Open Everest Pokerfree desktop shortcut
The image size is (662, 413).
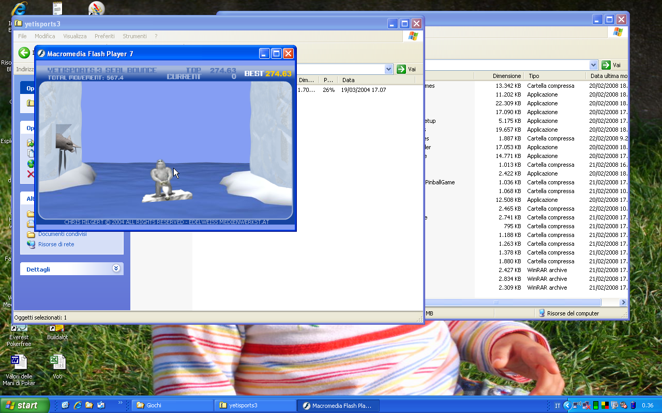coord(19,335)
